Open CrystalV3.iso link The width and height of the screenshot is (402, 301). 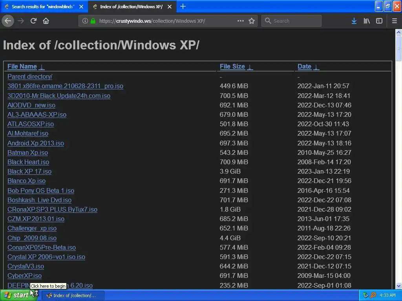26,267
